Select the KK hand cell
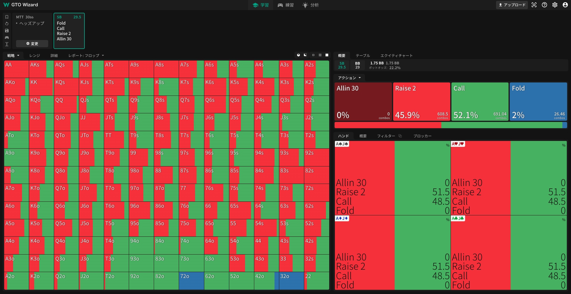Viewport: 571px width, 294px height. 42,87
